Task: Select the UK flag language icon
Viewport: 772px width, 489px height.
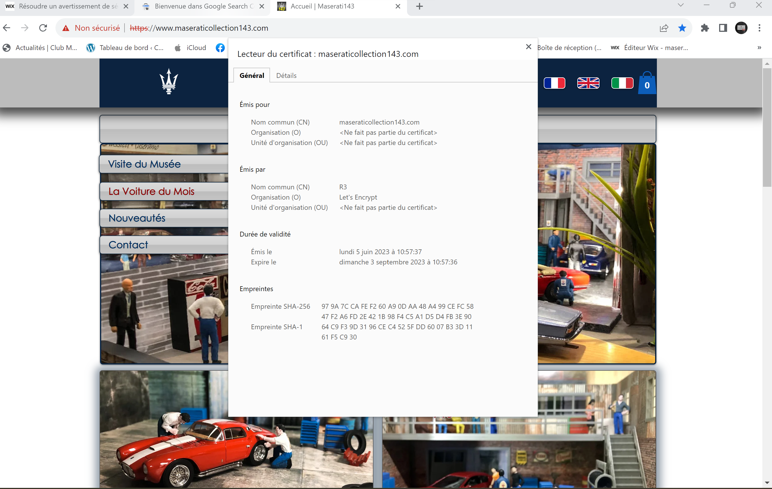Action: (x=588, y=83)
